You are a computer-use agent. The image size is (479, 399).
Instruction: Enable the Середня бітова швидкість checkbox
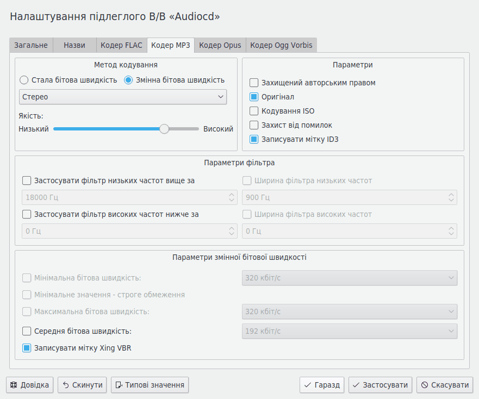pos(27,331)
